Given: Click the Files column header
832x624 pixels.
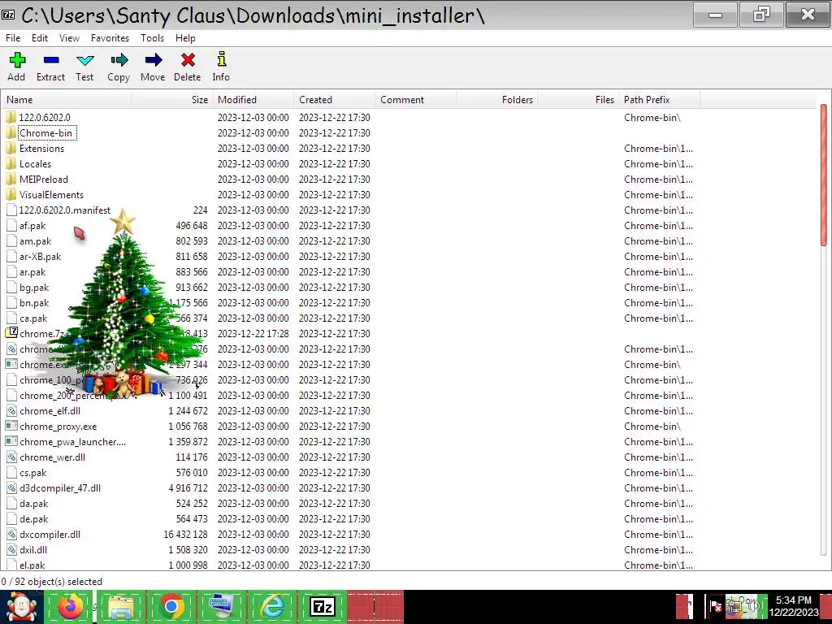Looking at the screenshot, I should coord(578,100).
